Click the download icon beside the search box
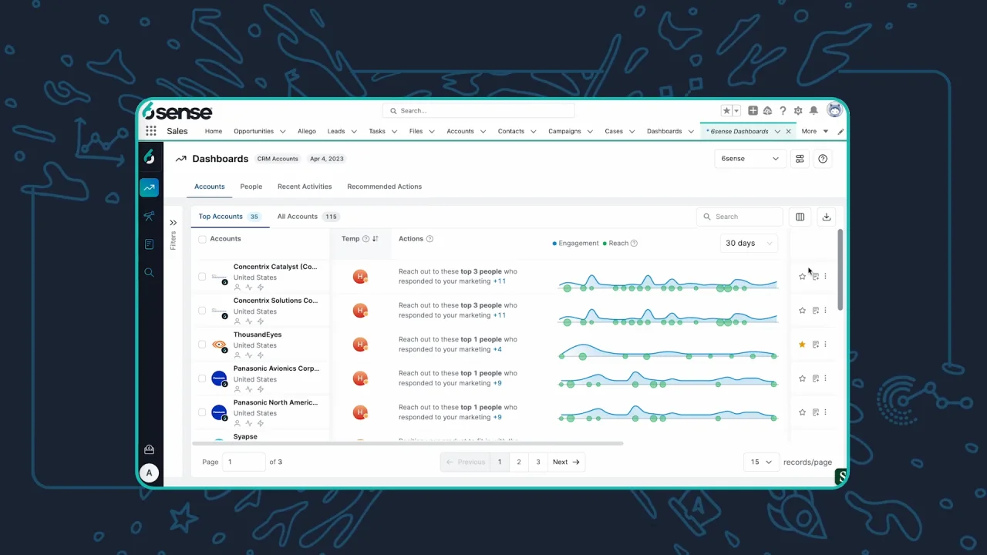987x555 pixels. point(826,217)
